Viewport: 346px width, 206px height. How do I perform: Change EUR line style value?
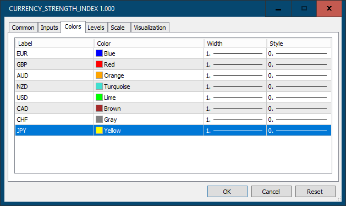click(x=299, y=53)
